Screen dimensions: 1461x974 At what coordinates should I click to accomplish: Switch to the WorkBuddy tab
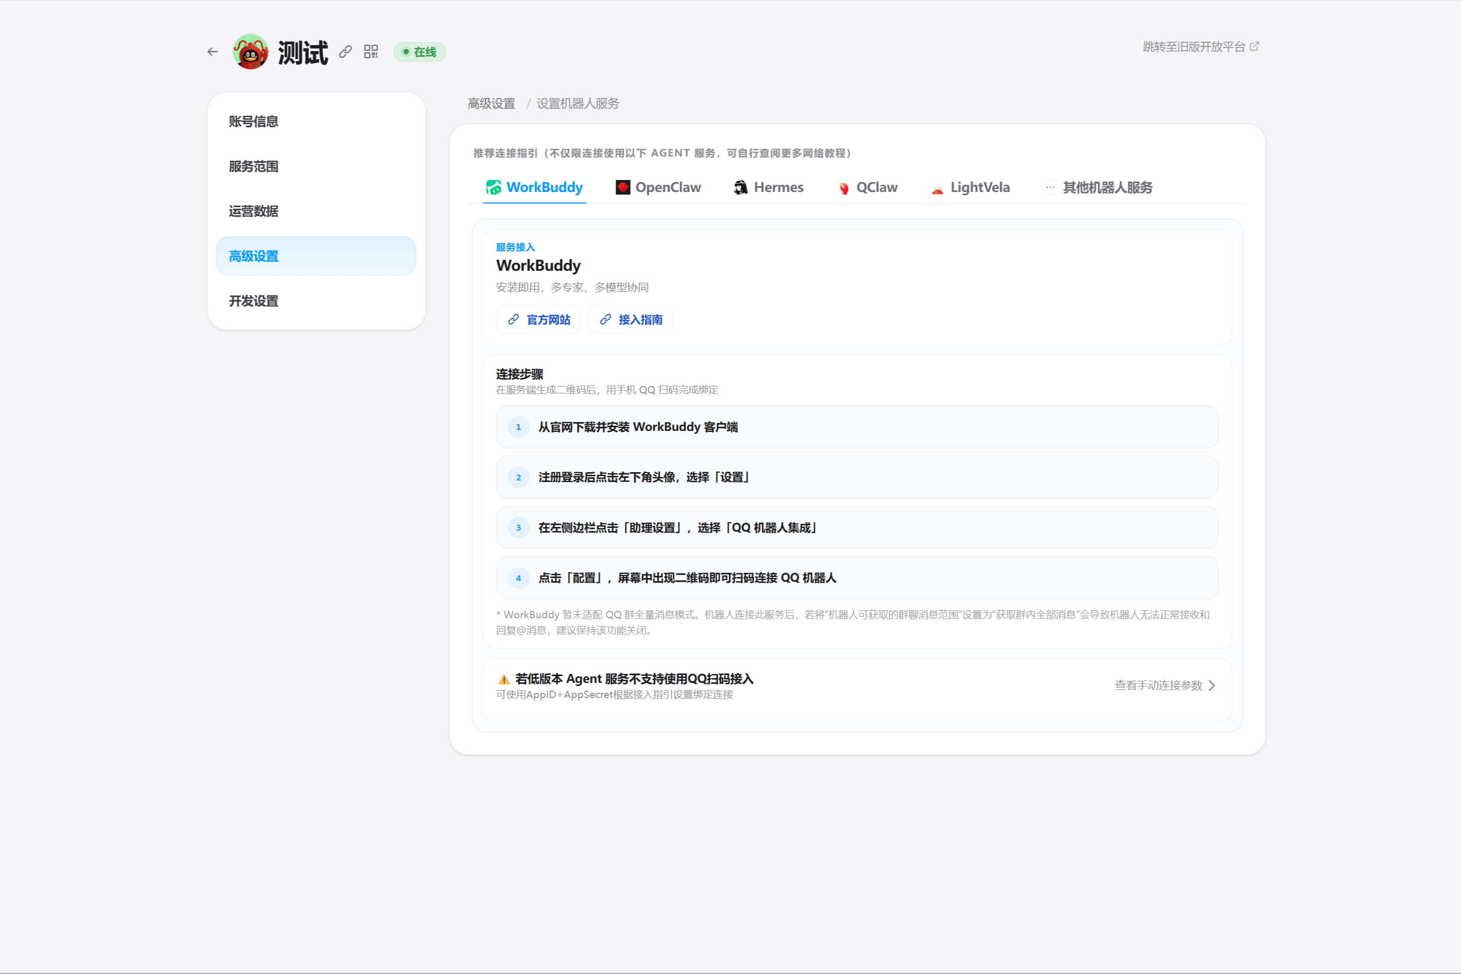535,188
